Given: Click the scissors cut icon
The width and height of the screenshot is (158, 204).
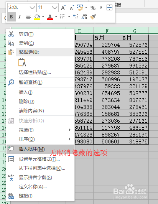Looking at the screenshot, I should [x=11, y=34].
